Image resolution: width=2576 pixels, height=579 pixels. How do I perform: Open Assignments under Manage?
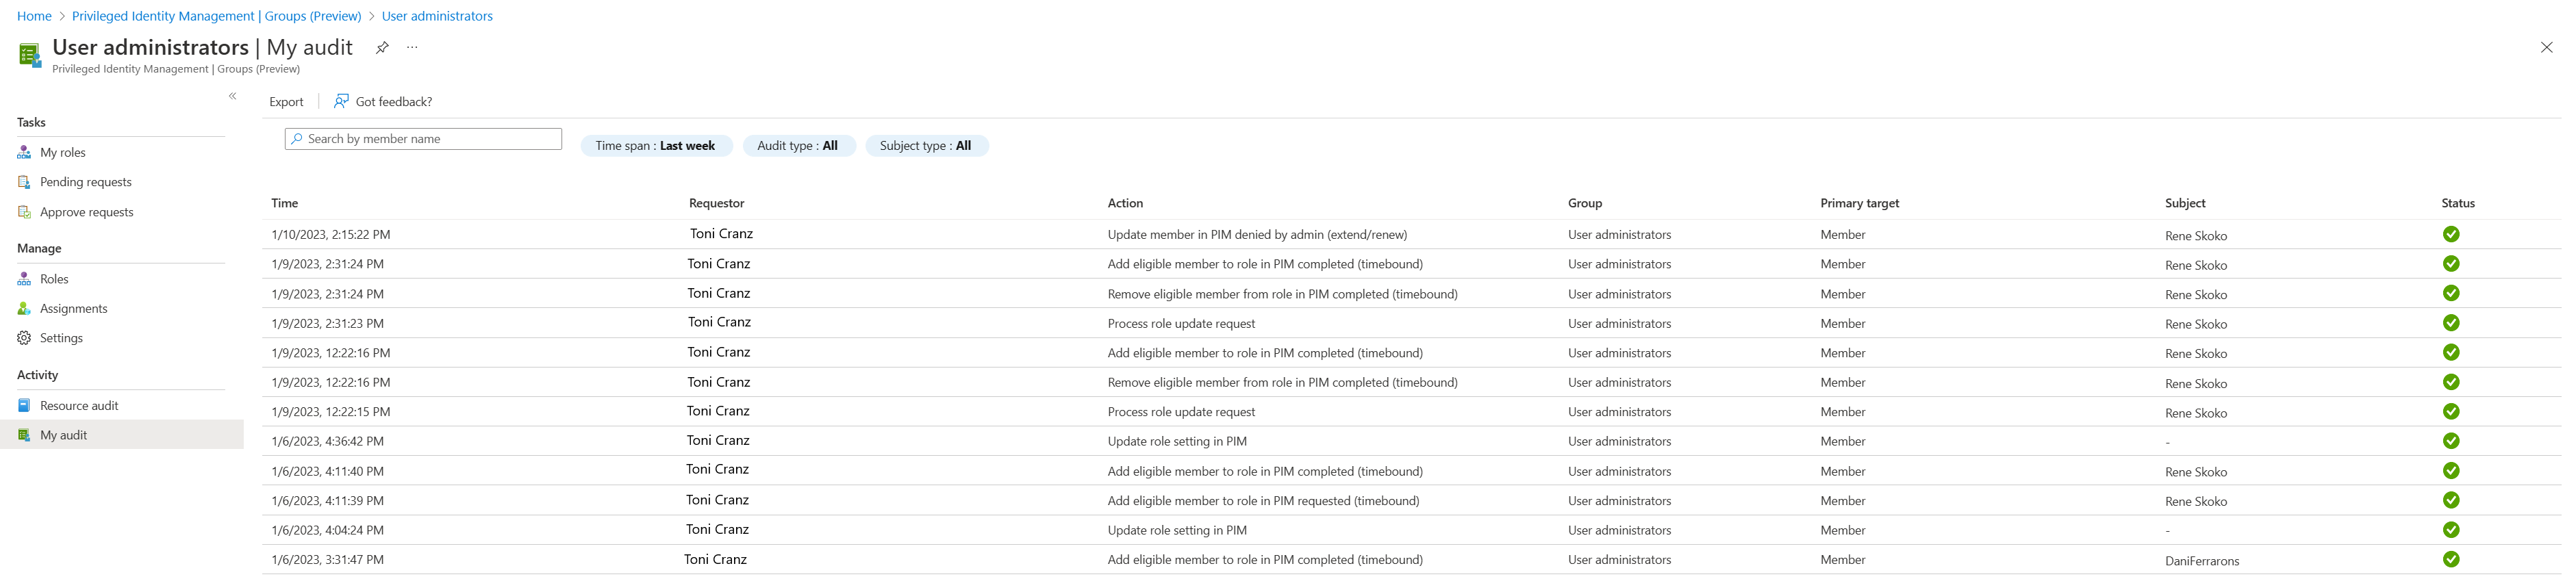click(73, 309)
